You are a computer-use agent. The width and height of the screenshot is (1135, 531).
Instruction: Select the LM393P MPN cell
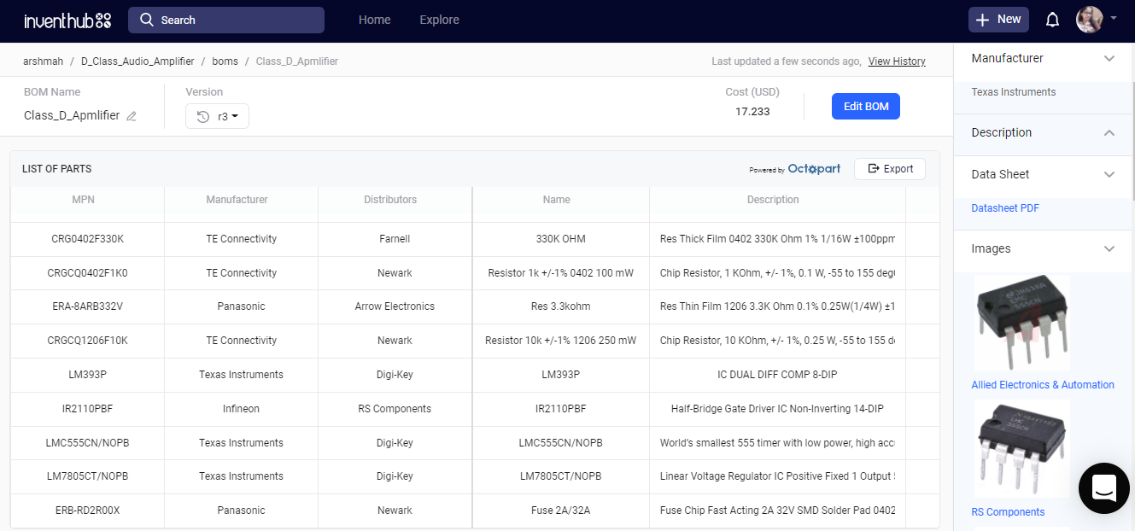click(87, 375)
